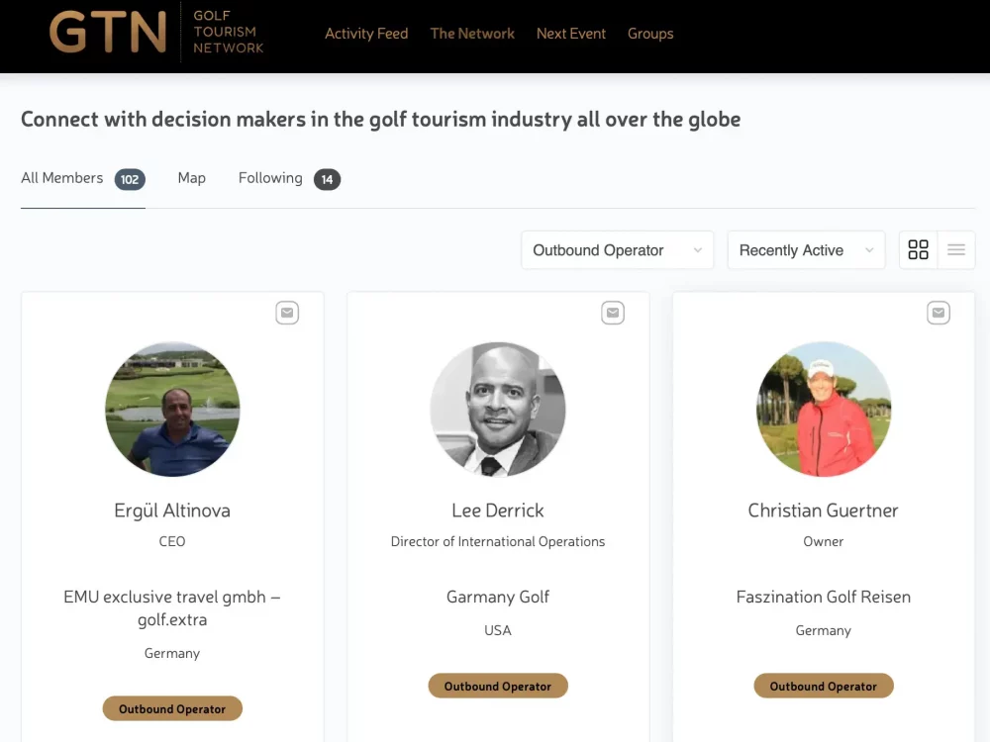Viewport: 990px width, 742px height.
Task: Switch to the Map tab
Action: tap(192, 178)
